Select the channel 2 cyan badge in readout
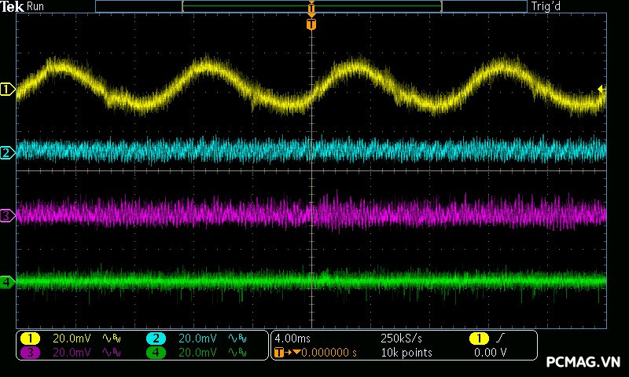The image size is (629, 377). pyautogui.click(x=156, y=338)
